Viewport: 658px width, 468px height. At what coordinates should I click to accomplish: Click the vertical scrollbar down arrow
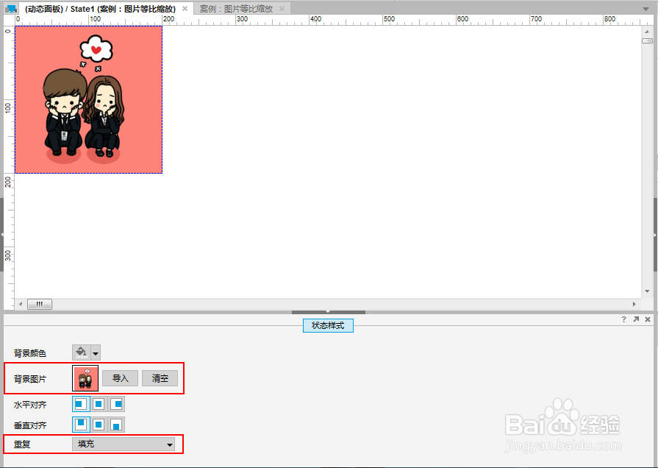pyautogui.click(x=647, y=291)
